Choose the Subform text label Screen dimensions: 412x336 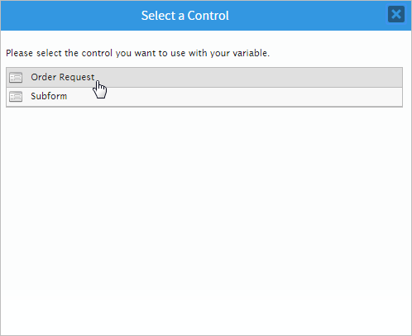(49, 96)
